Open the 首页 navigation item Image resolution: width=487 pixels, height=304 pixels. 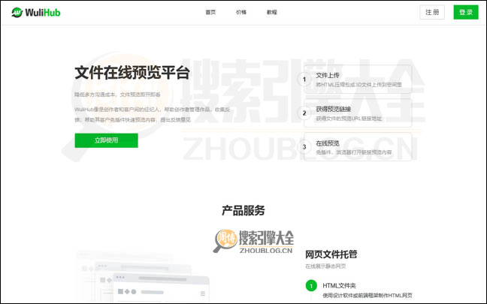210,12
